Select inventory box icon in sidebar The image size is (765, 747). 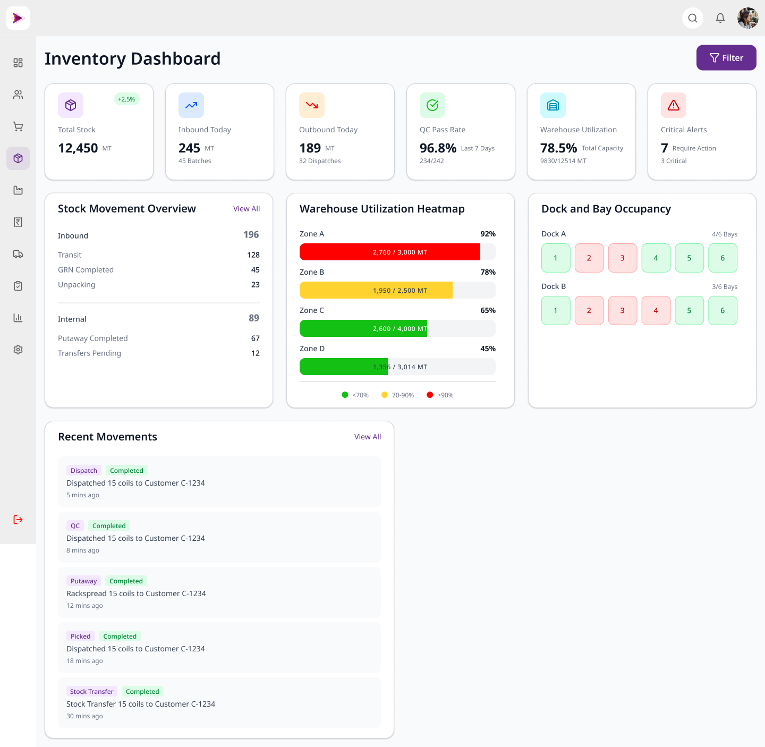click(x=18, y=158)
